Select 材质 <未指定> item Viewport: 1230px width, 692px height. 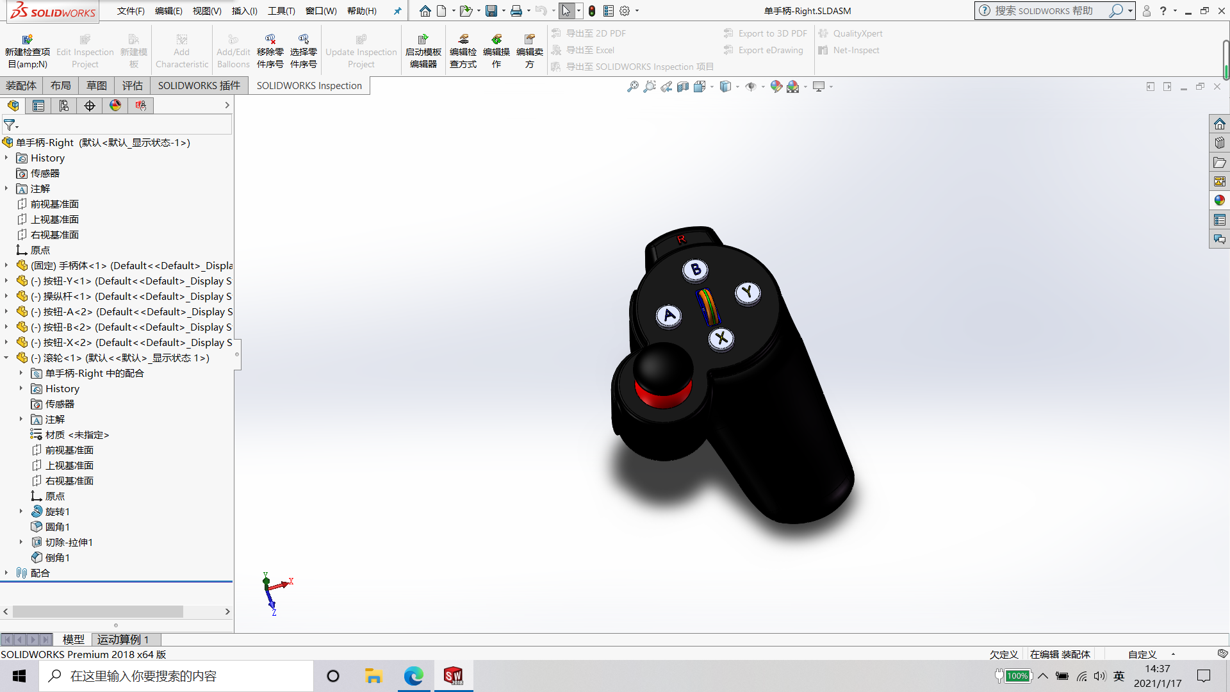(x=77, y=434)
